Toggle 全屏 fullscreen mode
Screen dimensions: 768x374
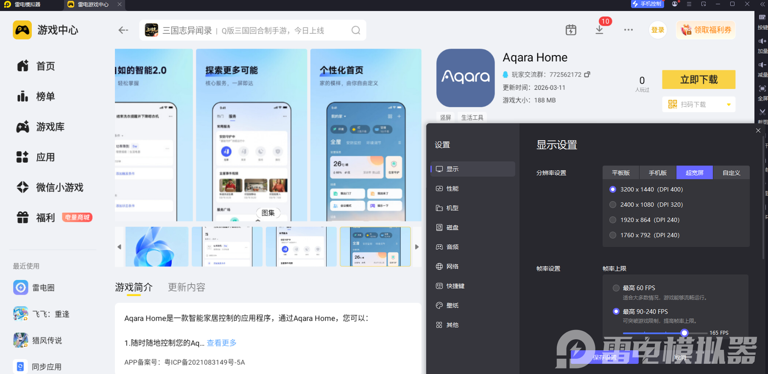762,93
